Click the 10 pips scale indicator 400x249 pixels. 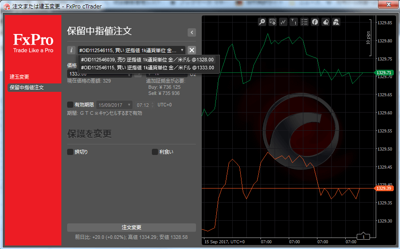[x=368, y=38]
